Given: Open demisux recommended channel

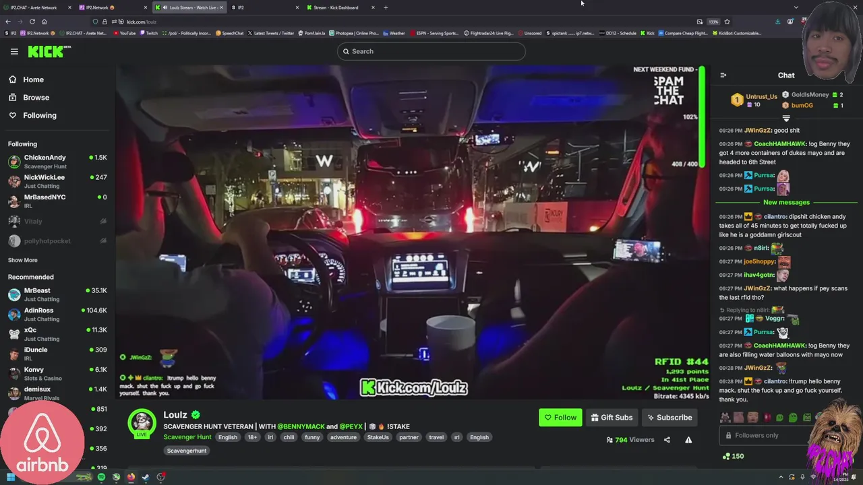Looking at the screenshot, I should click(x=57, y=393).
